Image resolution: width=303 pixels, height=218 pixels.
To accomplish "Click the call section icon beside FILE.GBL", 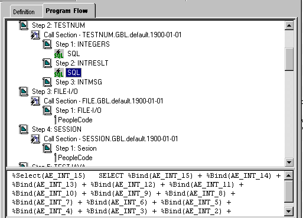I will 35,101.
